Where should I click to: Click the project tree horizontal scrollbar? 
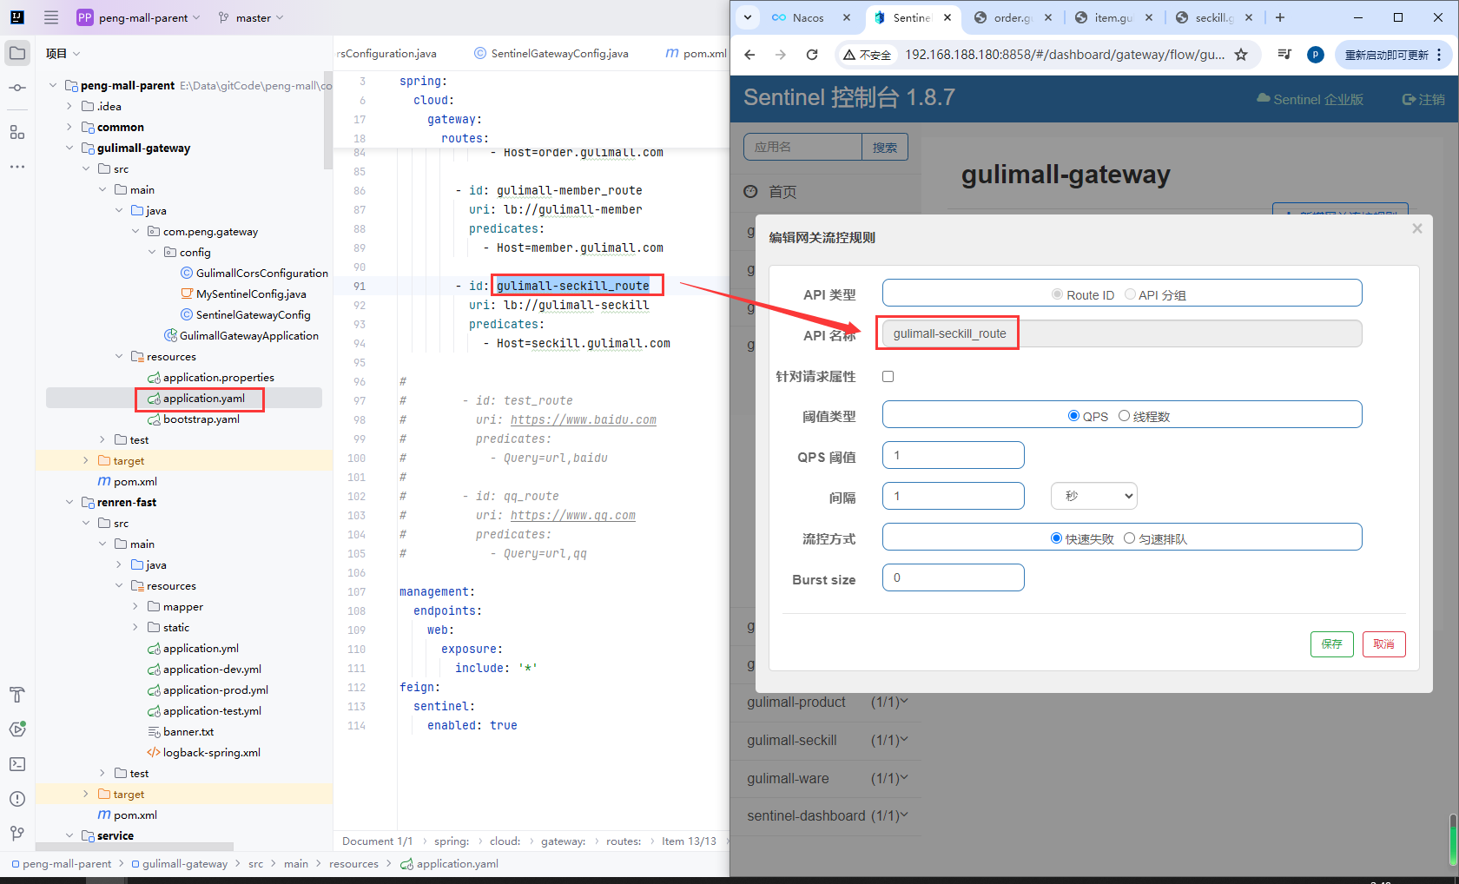[135, 846]
